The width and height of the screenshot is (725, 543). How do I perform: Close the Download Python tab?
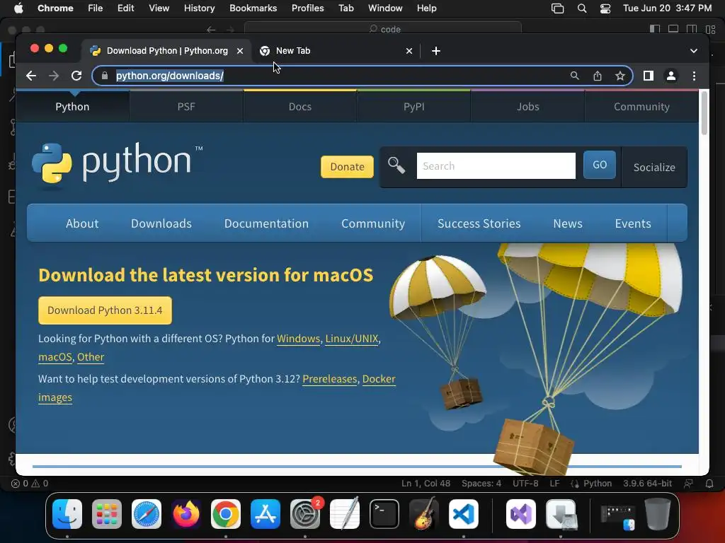(x=240, y=51)
